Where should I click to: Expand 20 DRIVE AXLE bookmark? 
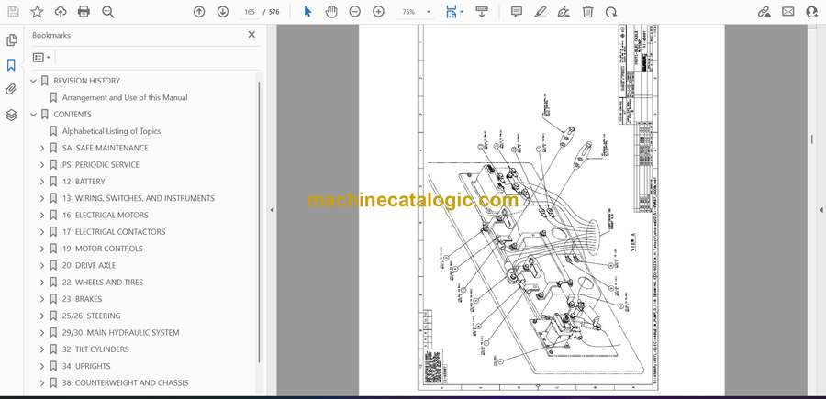point(42,266)
